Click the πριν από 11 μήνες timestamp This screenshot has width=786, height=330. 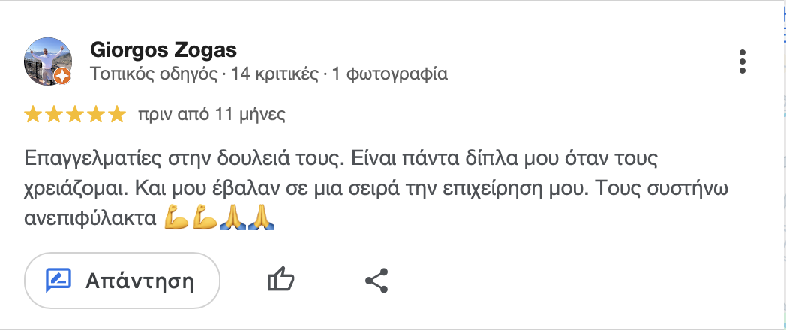[211, 115]
